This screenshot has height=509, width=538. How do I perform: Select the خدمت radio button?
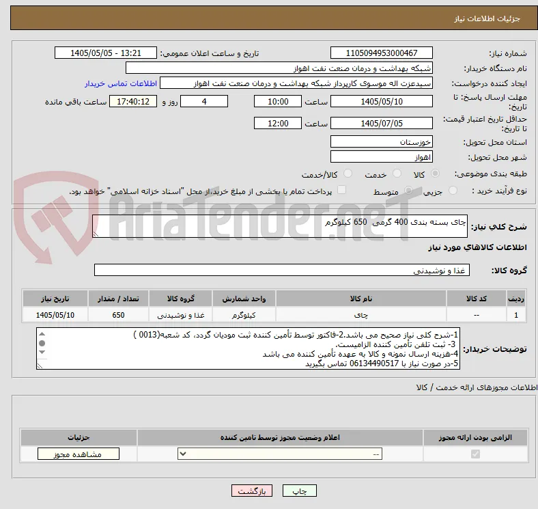(397, 174)
